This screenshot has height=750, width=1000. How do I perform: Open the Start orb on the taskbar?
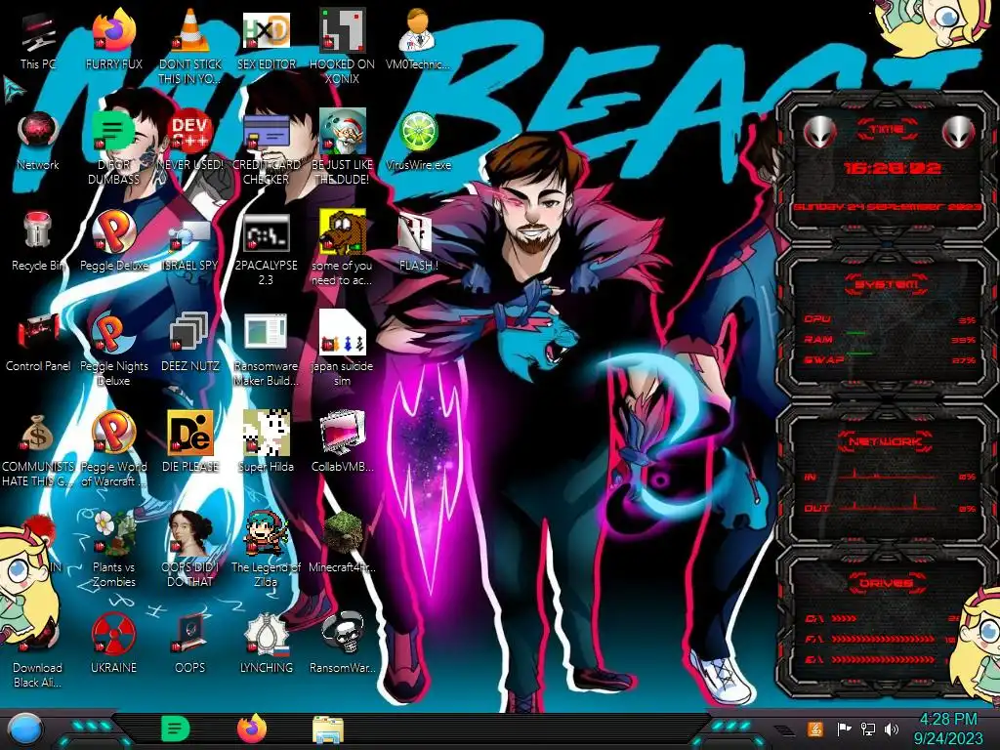click(x=25, y=729)
